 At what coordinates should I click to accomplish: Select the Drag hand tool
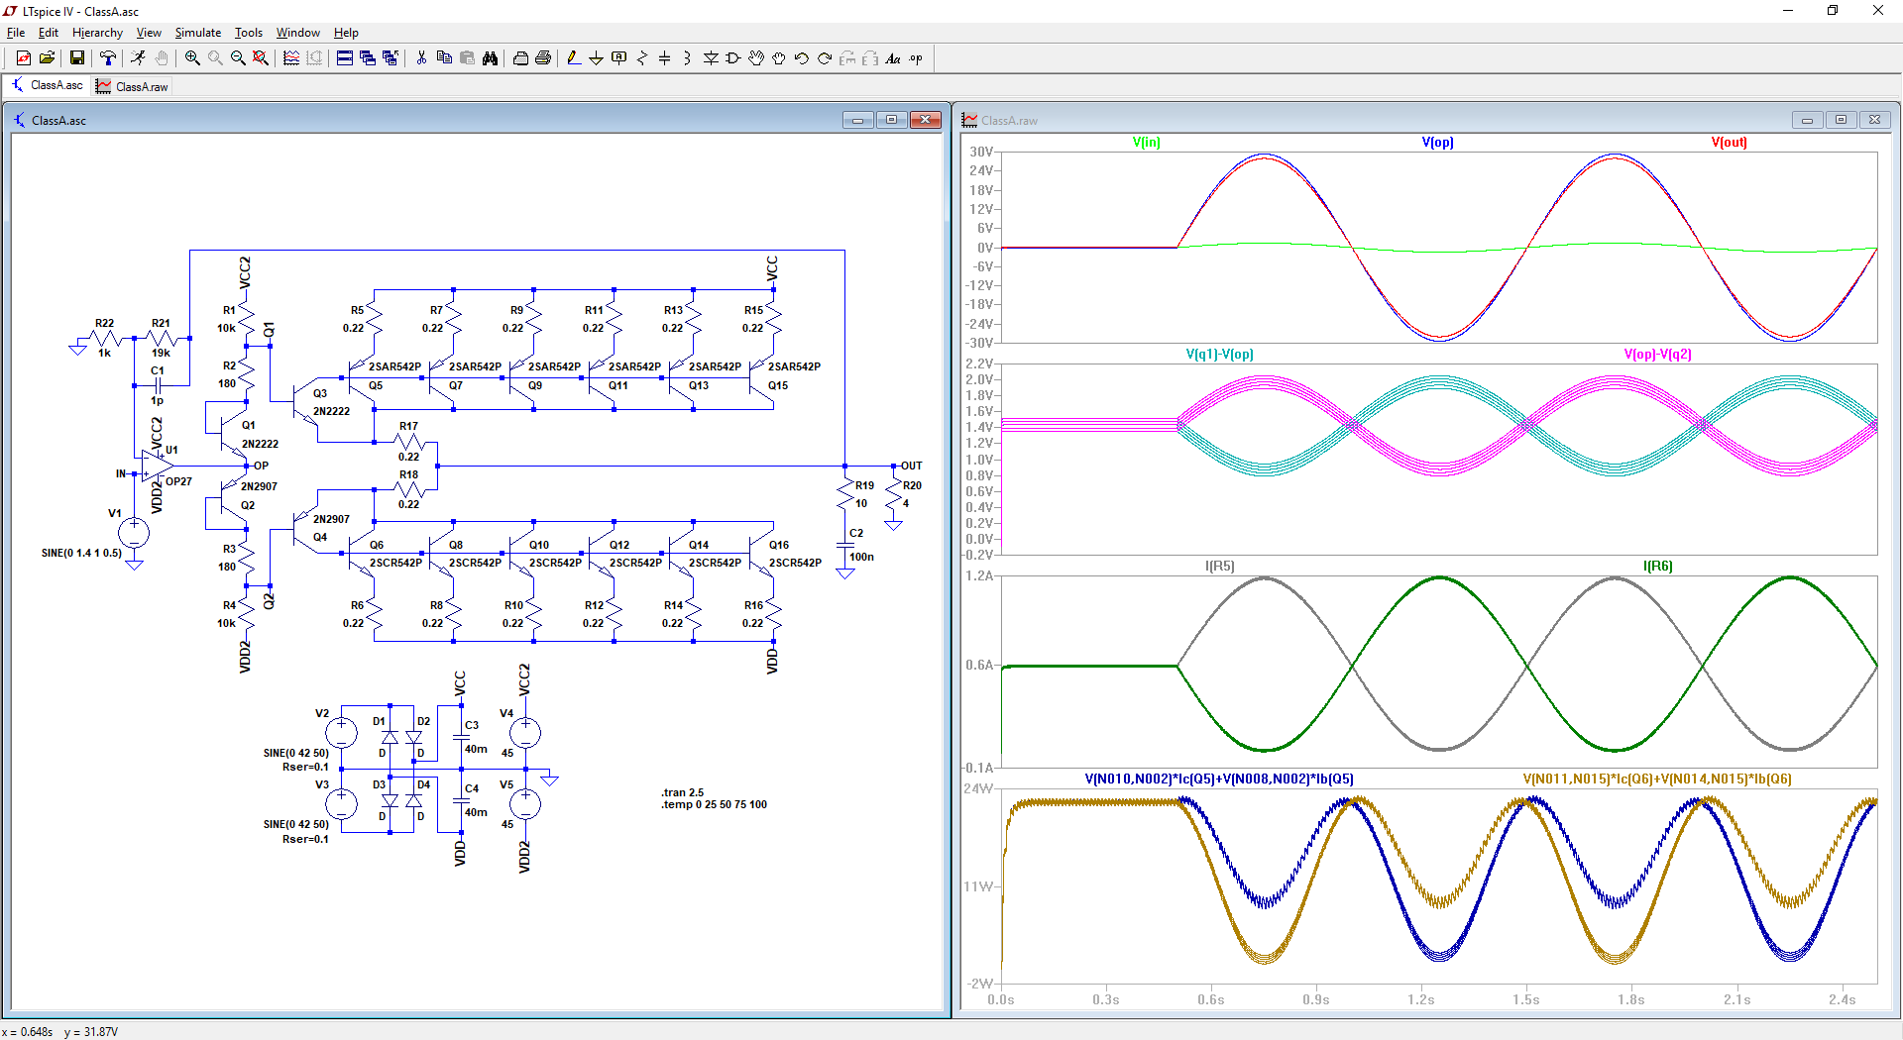(779, 58)
